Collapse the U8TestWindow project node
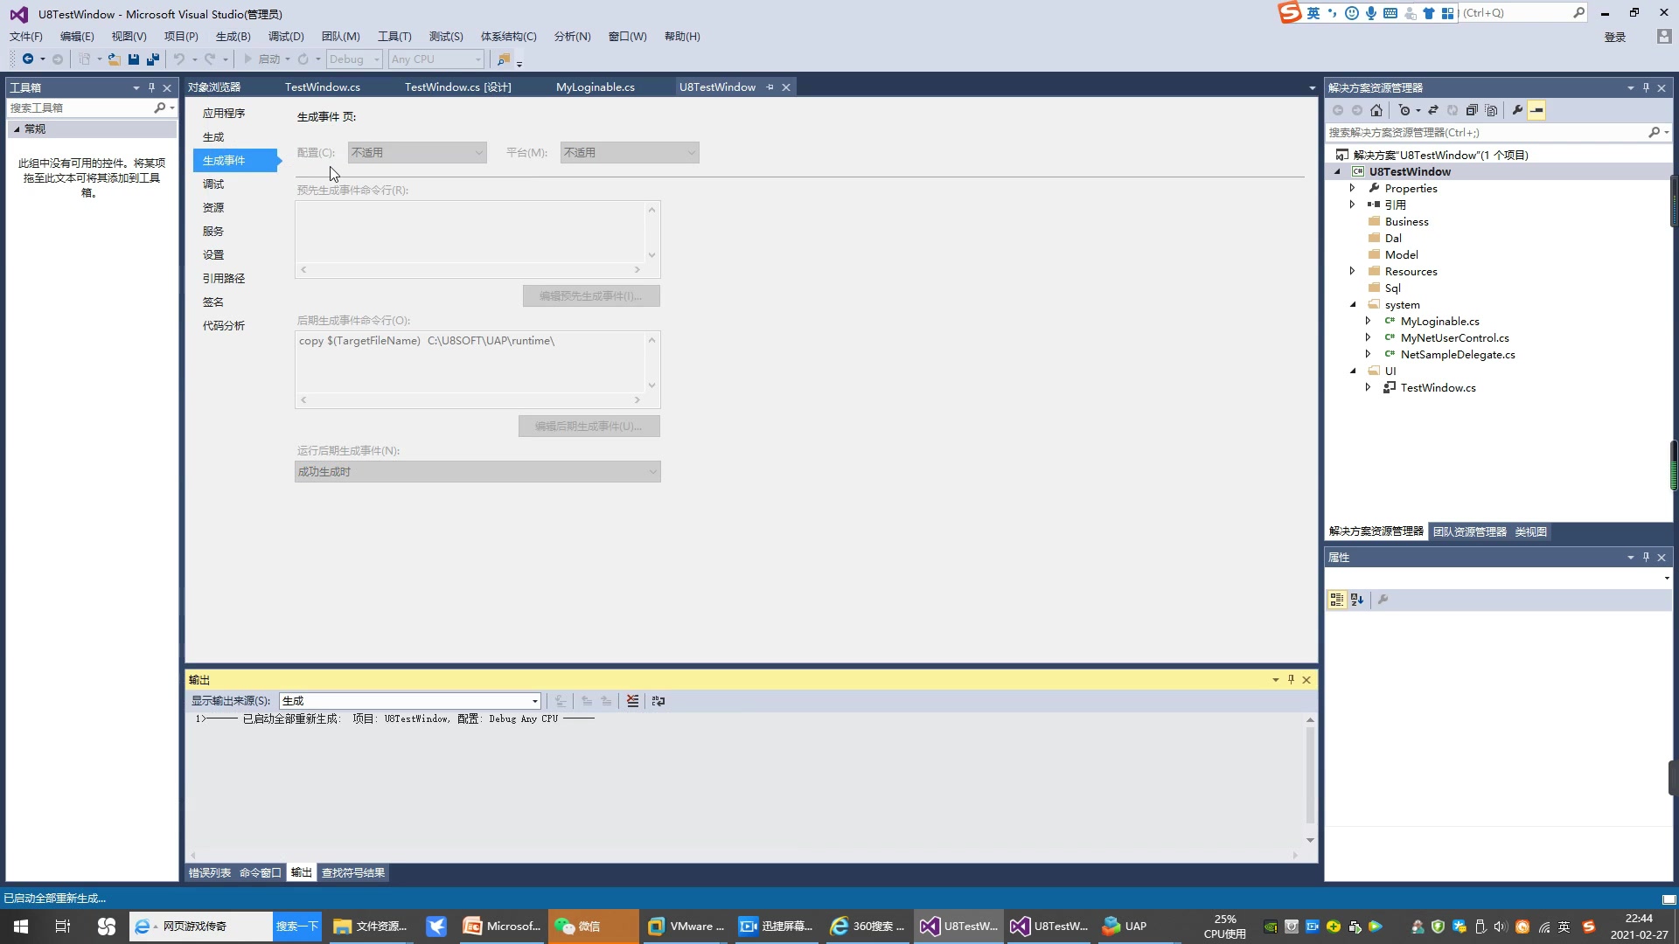 pos(1337,171)
